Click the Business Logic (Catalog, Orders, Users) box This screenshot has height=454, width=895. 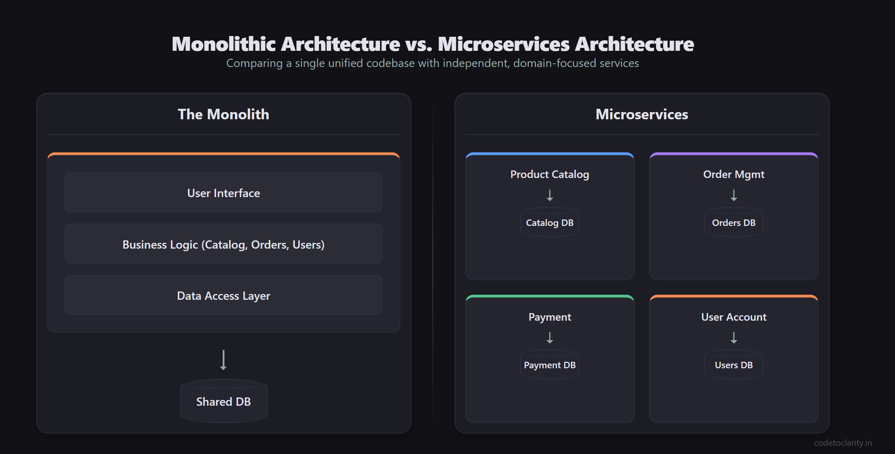point(224,244)
